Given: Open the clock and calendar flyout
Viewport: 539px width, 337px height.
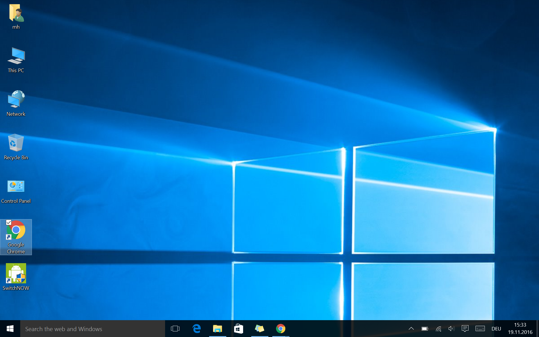Looking at the screenshot, I should pos(520,329).
